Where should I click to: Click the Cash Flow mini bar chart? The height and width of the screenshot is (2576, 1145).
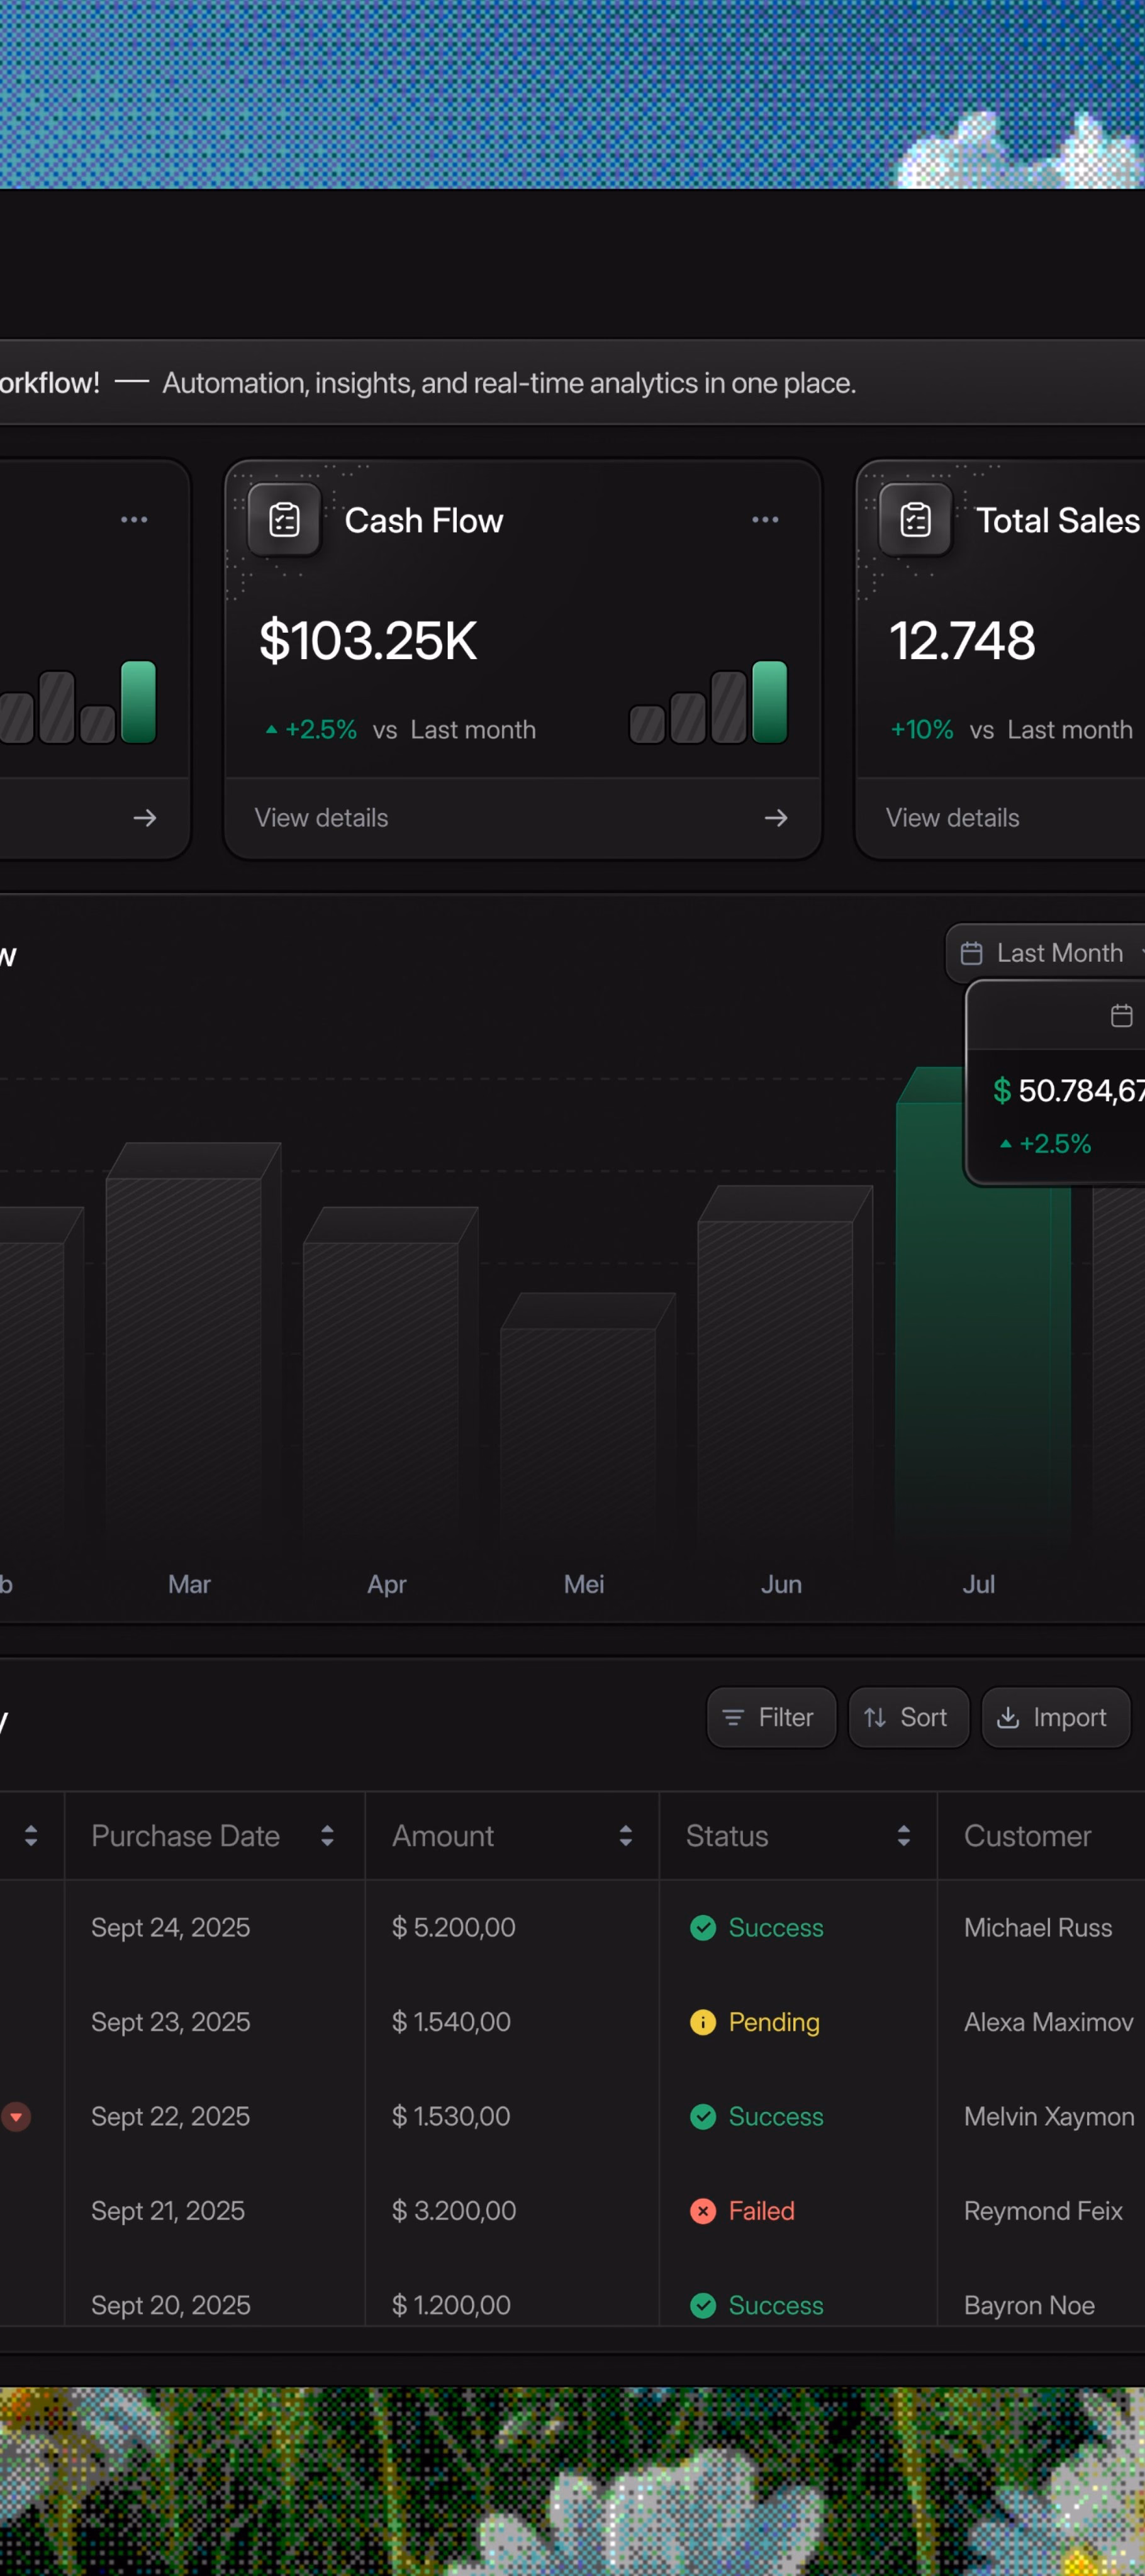tap(708, 702)
